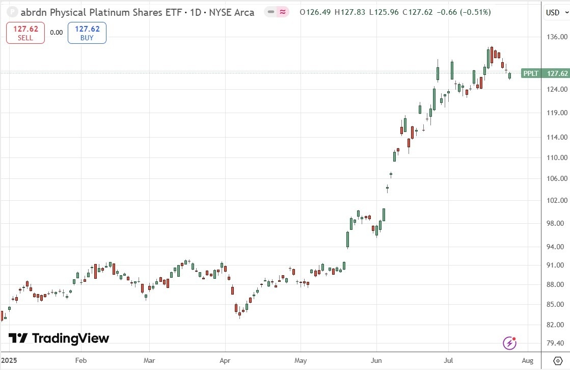Click the pink approximate-sign indicator icon
570x370 pixels.
click(x=282, y=12)
